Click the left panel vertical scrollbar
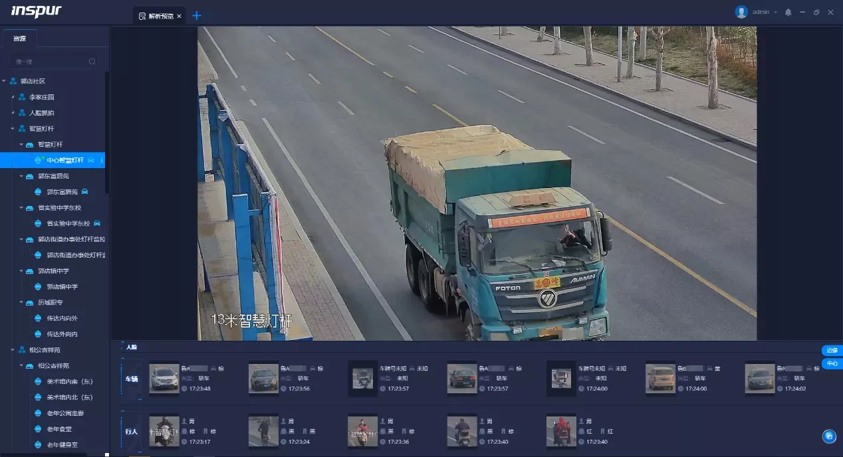 coord(107,133)
